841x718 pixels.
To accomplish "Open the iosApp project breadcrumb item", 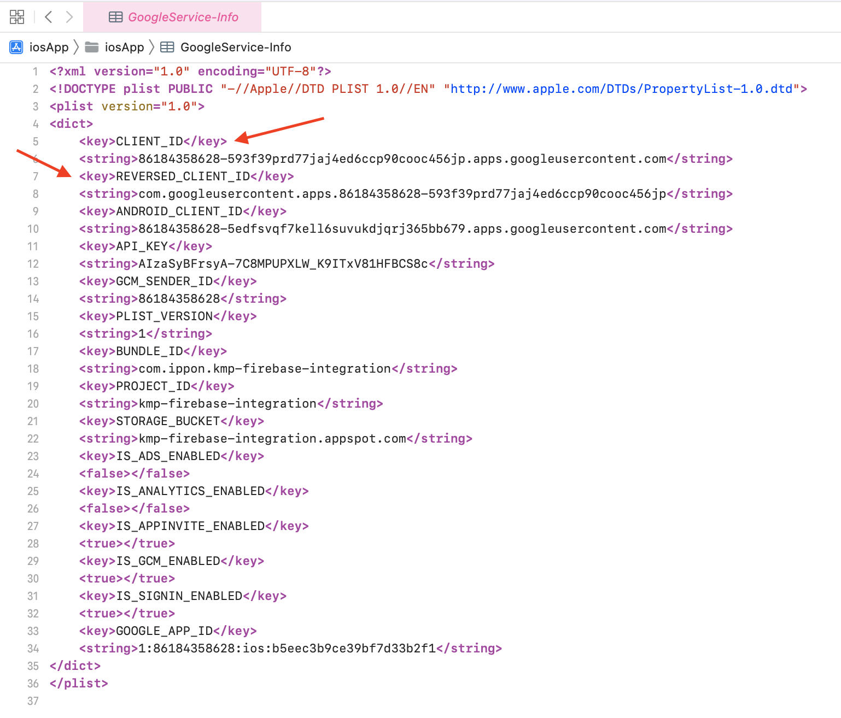I will pyautogui.click(x=49, y=47).
